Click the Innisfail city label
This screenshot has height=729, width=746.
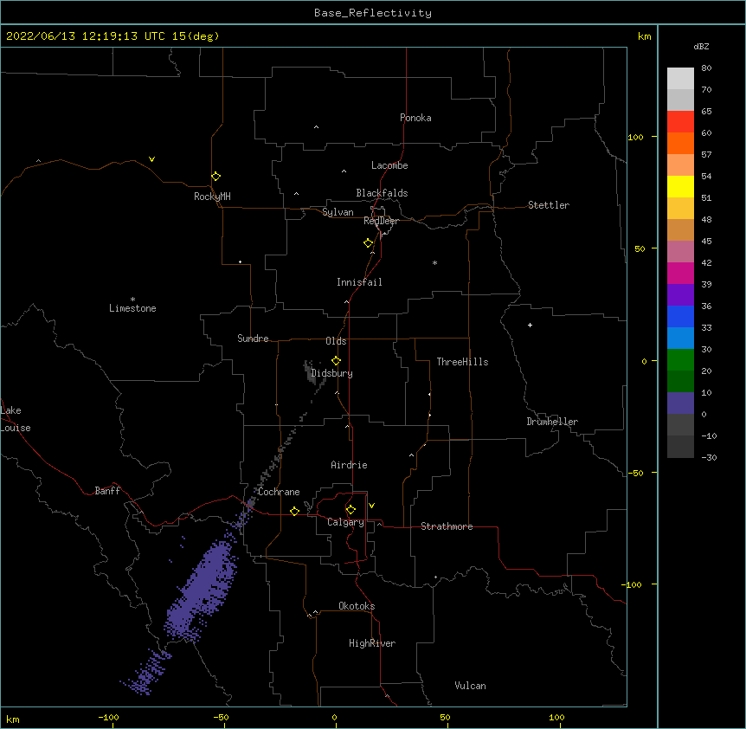359,282
